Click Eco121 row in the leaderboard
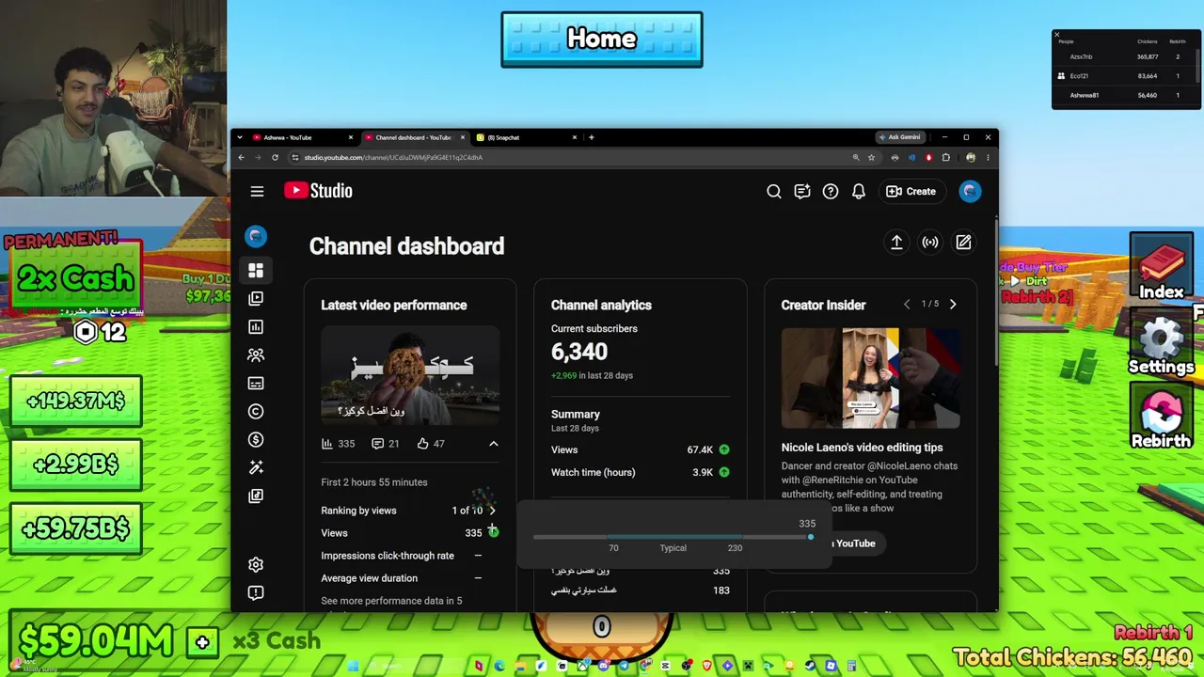The image size is (1204, 677). pyautogui.click(x=1125, y=76)
